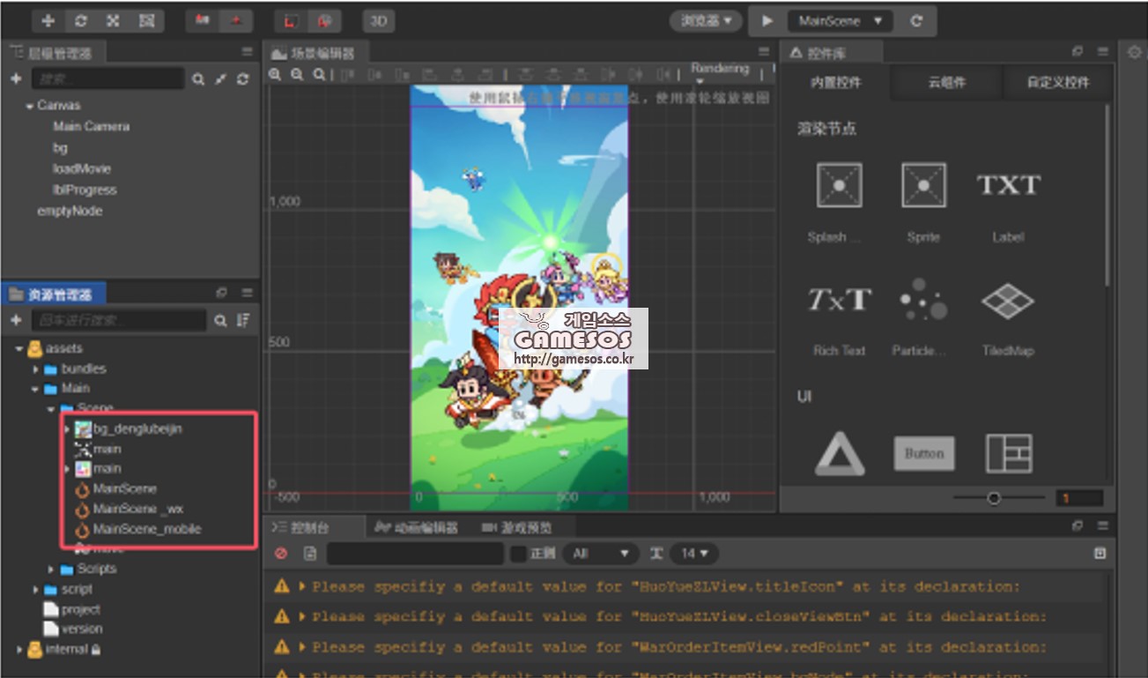Select MainScene_mobile scene file
The height and width of the screenshot is (678, 1148).
146,529
